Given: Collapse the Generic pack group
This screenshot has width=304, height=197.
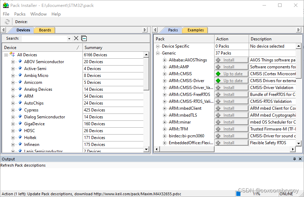Looking at the screenshot, I should 158,53.
